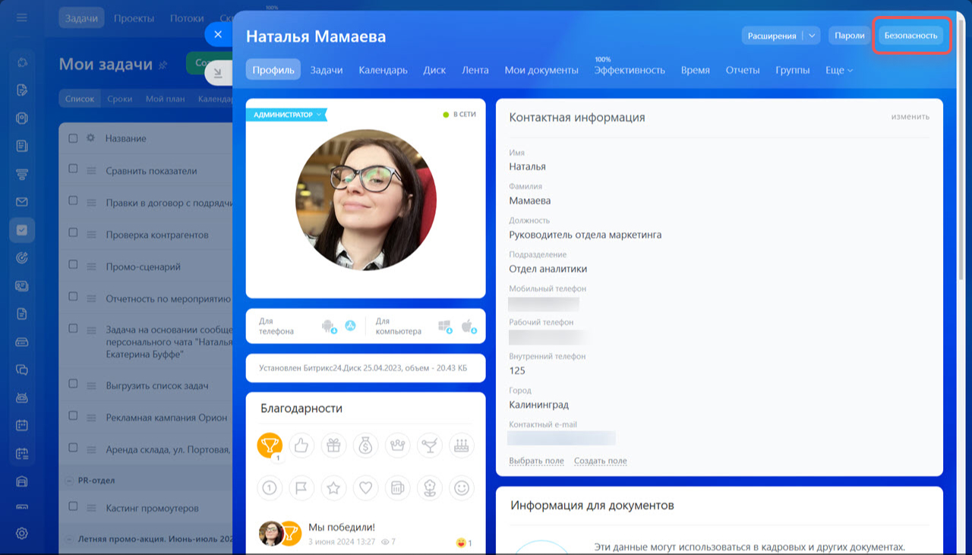Collapse the PR-отдел task group
The height and width of the screenshot is (555, 972).
[70, 481]
